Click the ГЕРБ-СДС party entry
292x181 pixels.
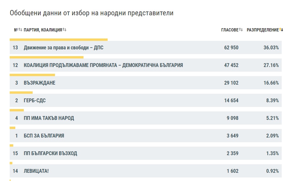(x=35, y=100)
